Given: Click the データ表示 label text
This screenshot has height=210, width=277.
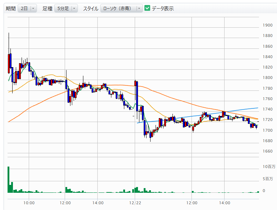Looking at the screenshot, I should point(162,8).
